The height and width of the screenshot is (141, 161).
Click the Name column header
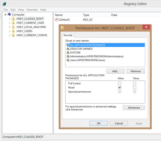point(59,15)
